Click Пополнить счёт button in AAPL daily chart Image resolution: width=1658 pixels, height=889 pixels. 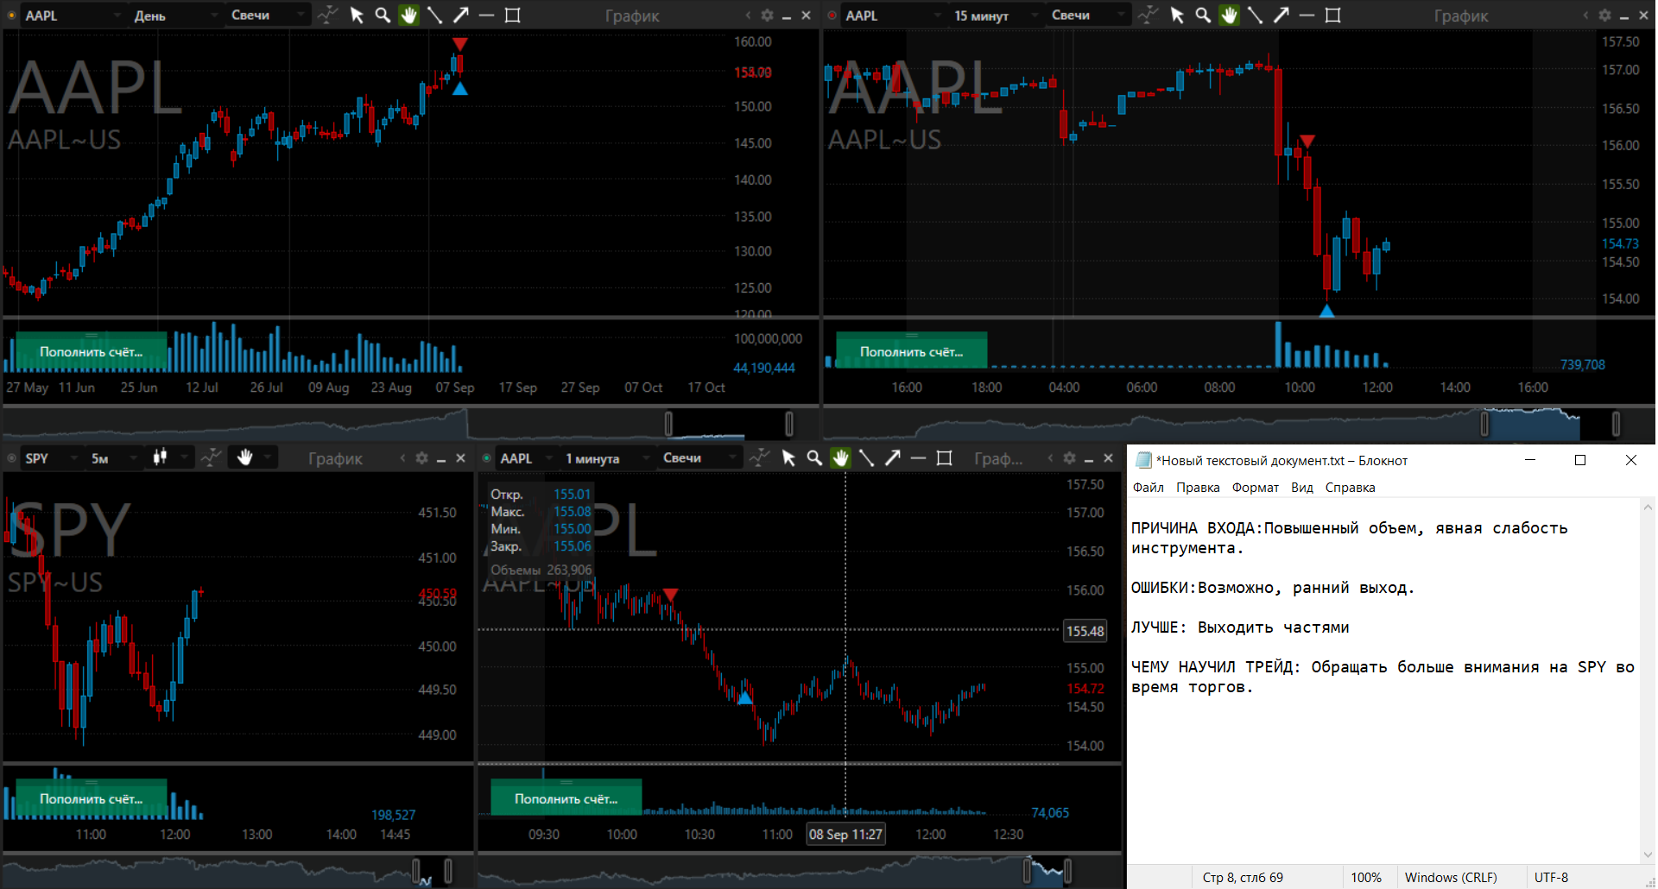click(x=92, y=351)
